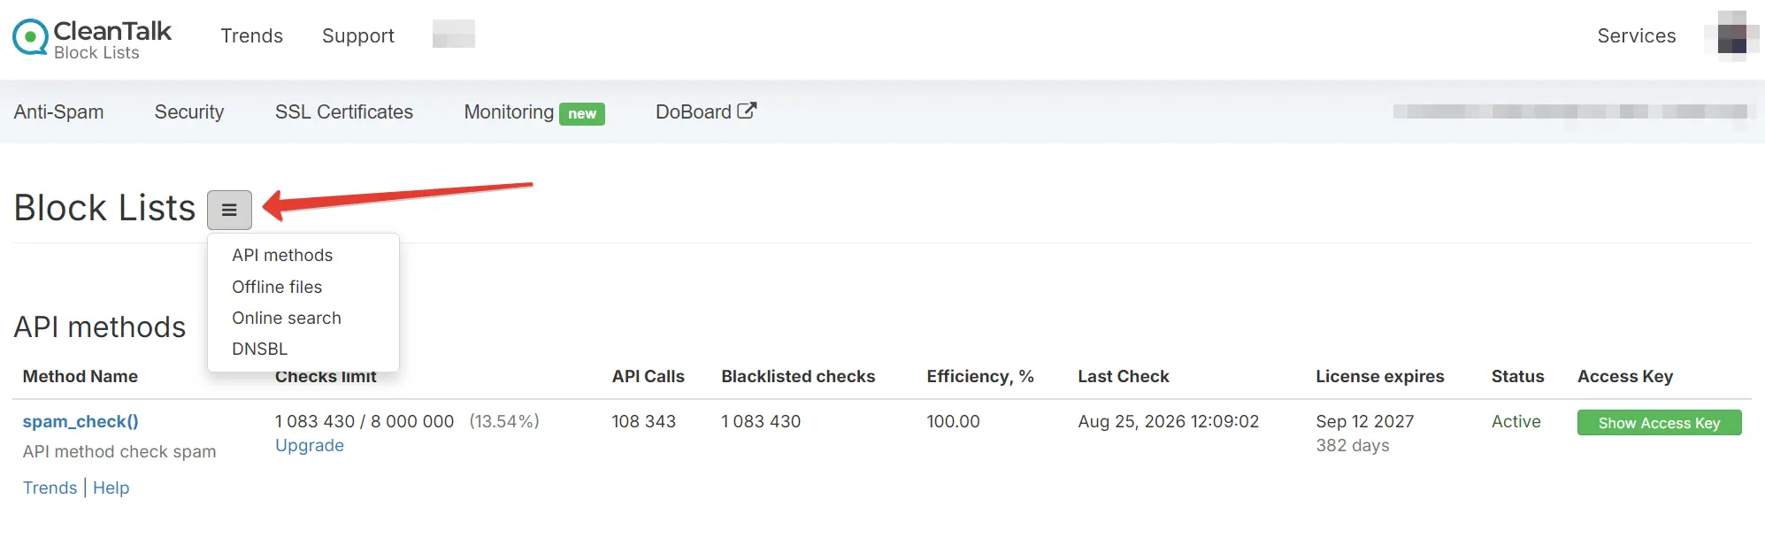1765x545 pixels.
Task: Select Online search in the dropdown menu
Action: pyautogui.click(x=286, y=318)
